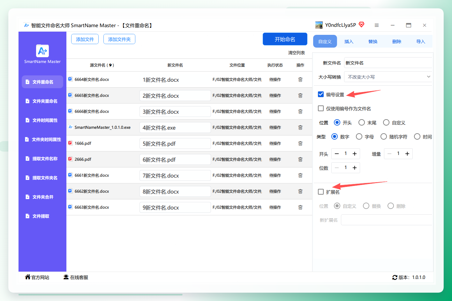Click the user avatar picture

pos(319,25)
